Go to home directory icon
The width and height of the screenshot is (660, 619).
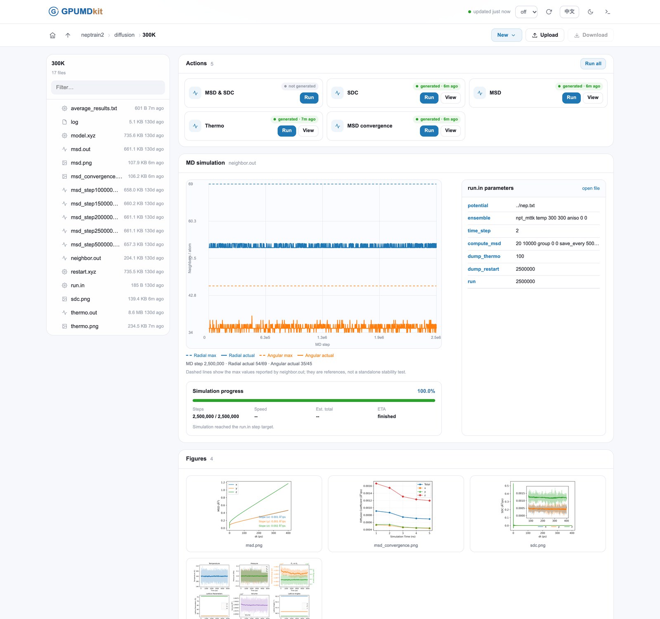click(52, 35)
